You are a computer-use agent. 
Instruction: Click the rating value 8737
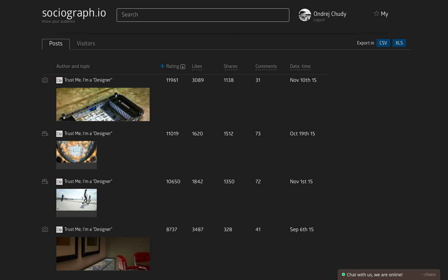click(172, 229)
